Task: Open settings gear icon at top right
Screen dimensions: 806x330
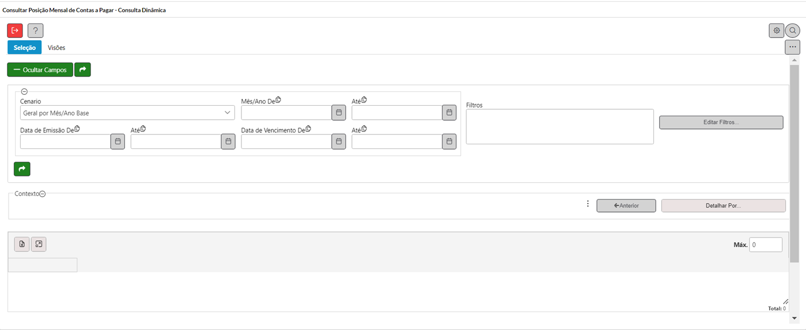Action: click(777, 30)
